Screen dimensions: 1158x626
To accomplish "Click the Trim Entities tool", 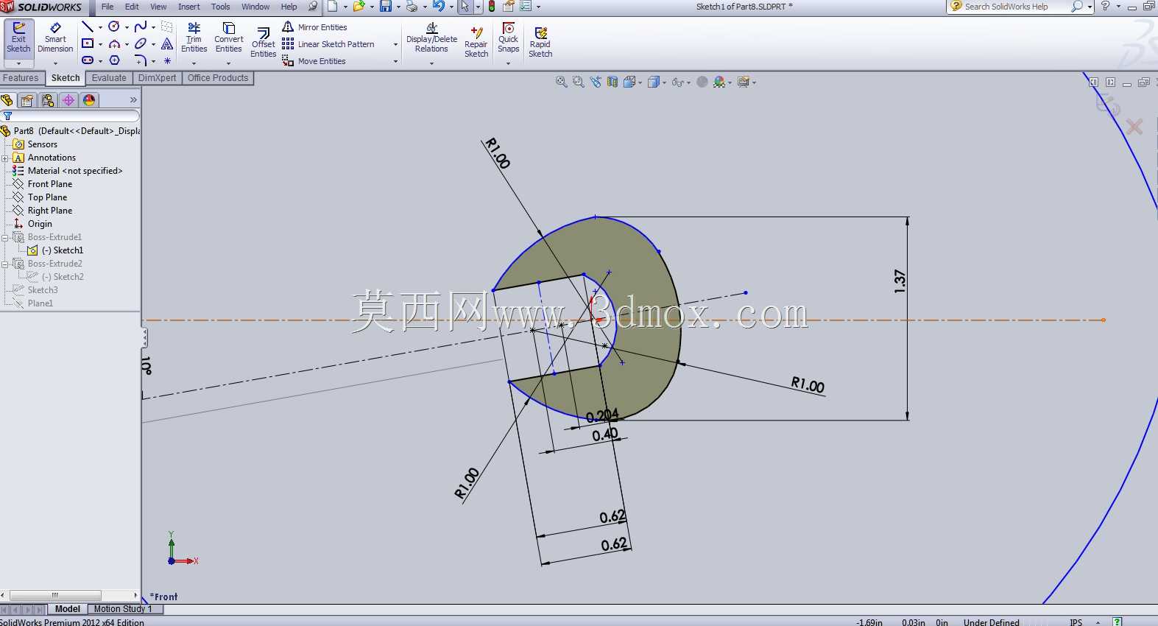I will (194, 38).
